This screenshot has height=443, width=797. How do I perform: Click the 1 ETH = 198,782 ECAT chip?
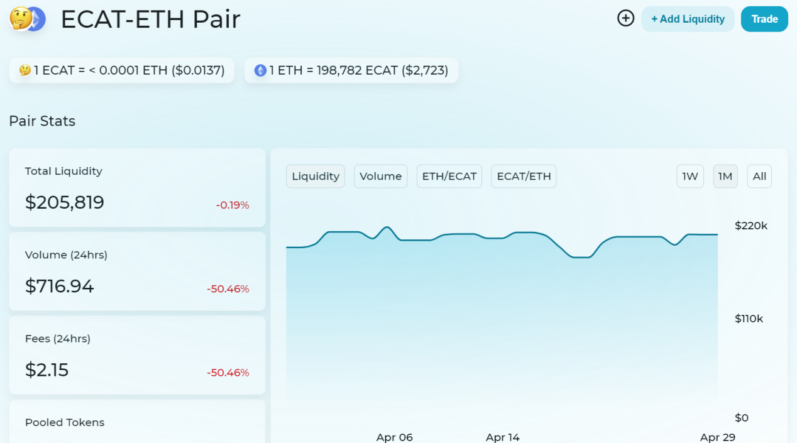coord(351,70)
